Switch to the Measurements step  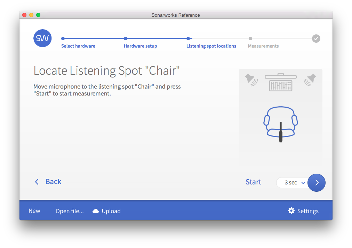click(x=263, y=46)
